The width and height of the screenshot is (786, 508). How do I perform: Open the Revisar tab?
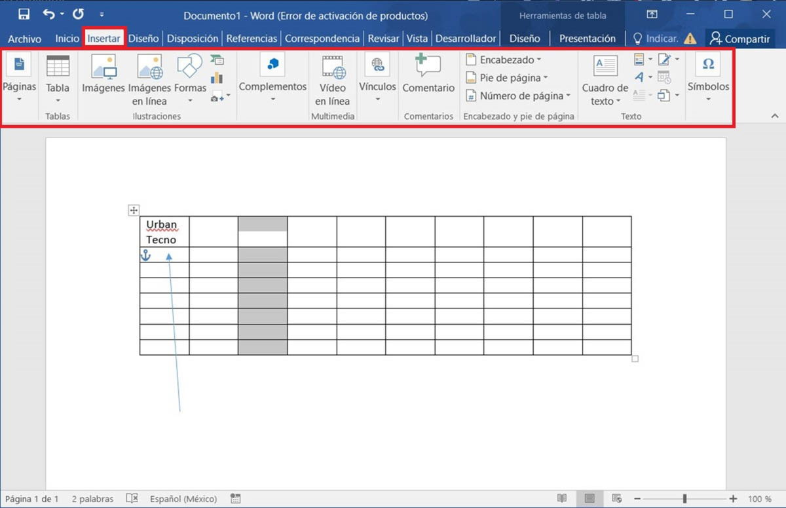click(383, 38)
